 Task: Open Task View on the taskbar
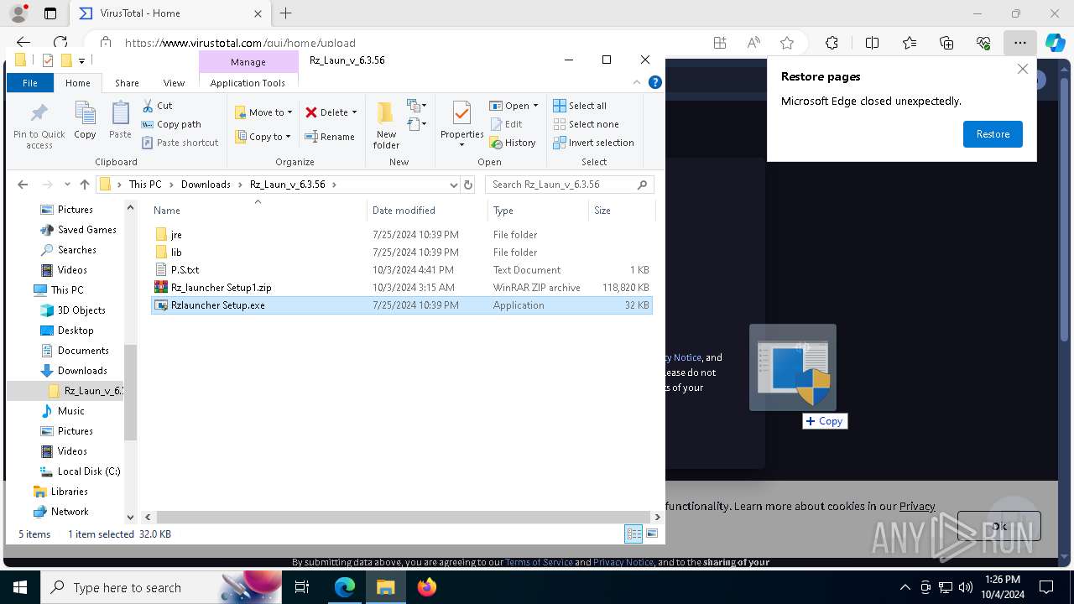click(303, 587)
